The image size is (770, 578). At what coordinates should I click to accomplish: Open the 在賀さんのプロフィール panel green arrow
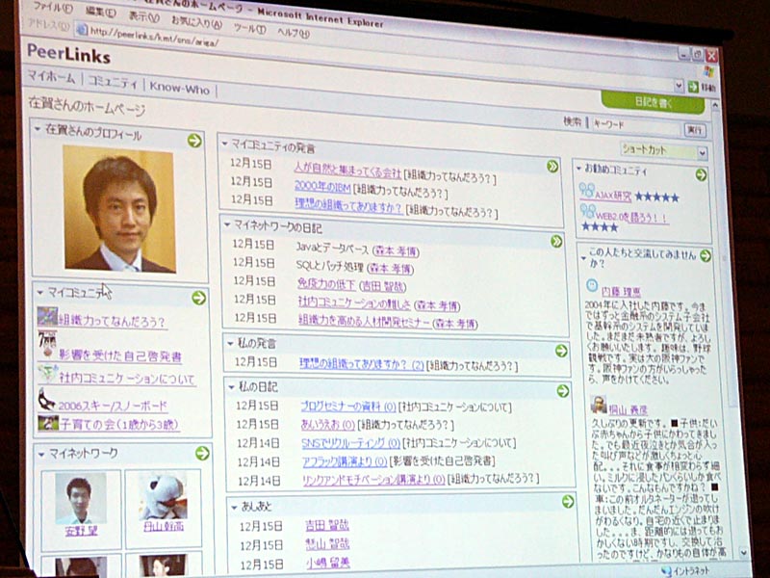[194, 141]
